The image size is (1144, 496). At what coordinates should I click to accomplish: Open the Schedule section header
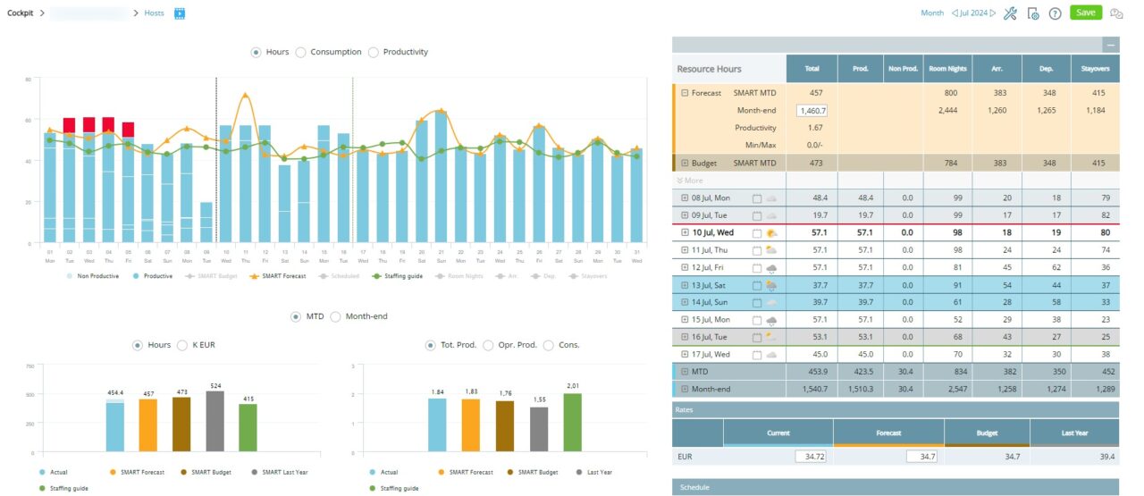pos(895,487)
